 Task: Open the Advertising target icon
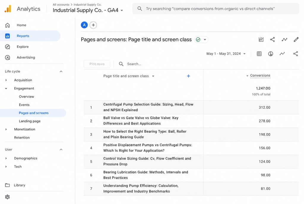click(7, 58)
